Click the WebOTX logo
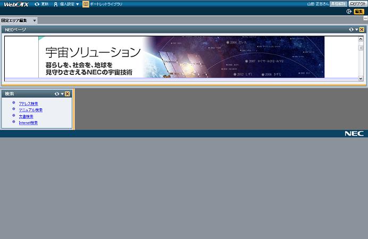 tap(16, 4)
